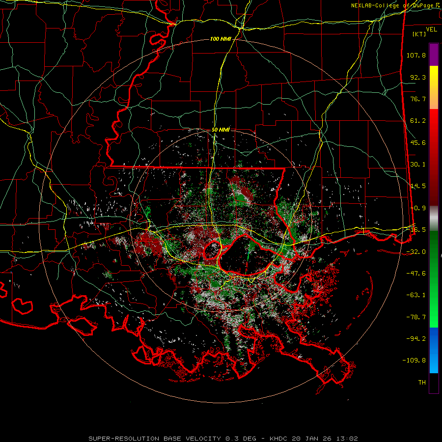Select the -16.5 legend value
Screen dimensions: 442x442
416,230
